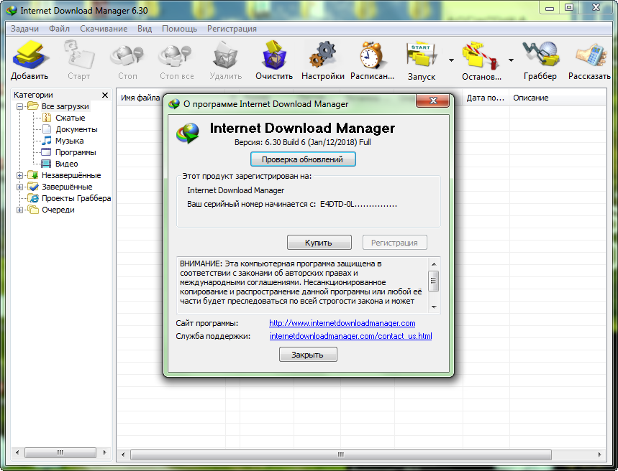Click the Видео film icon
The image size is (618, 471).
(47, 164)
